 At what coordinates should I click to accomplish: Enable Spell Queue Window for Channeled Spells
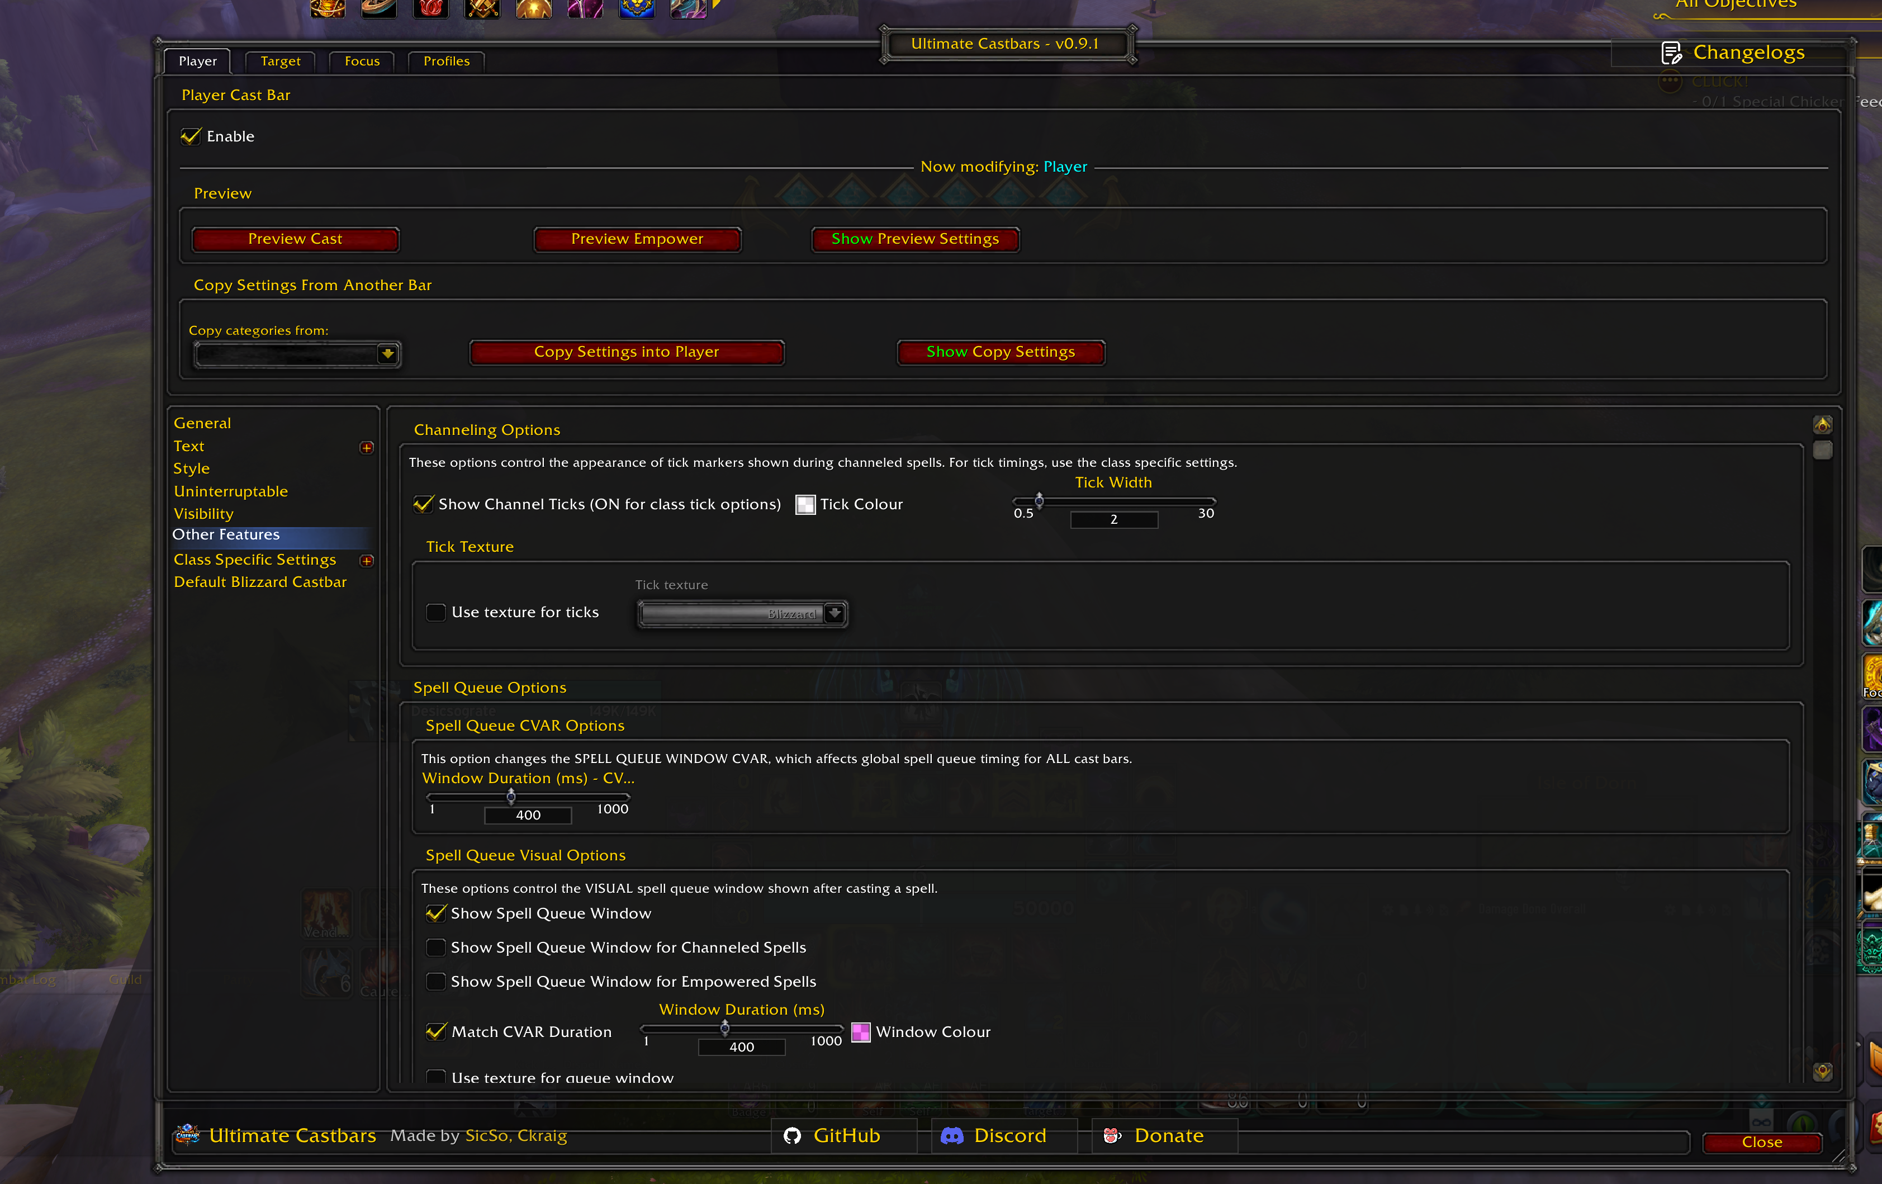click(436, 948)
